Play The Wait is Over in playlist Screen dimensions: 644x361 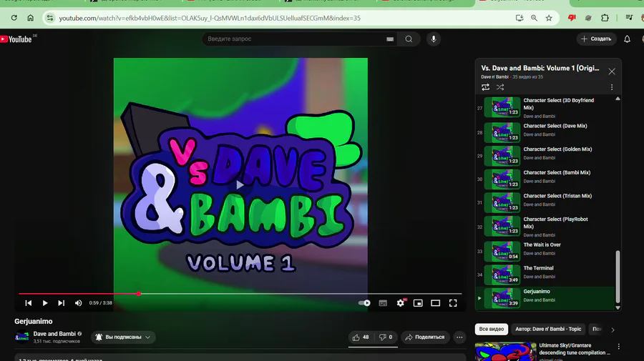[x=545, y=250]
